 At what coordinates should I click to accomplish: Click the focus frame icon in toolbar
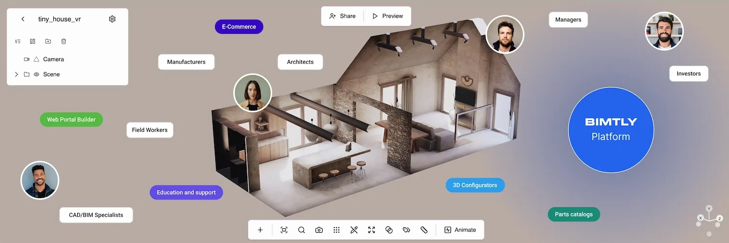pyautogui.click(x=284, y=230)
